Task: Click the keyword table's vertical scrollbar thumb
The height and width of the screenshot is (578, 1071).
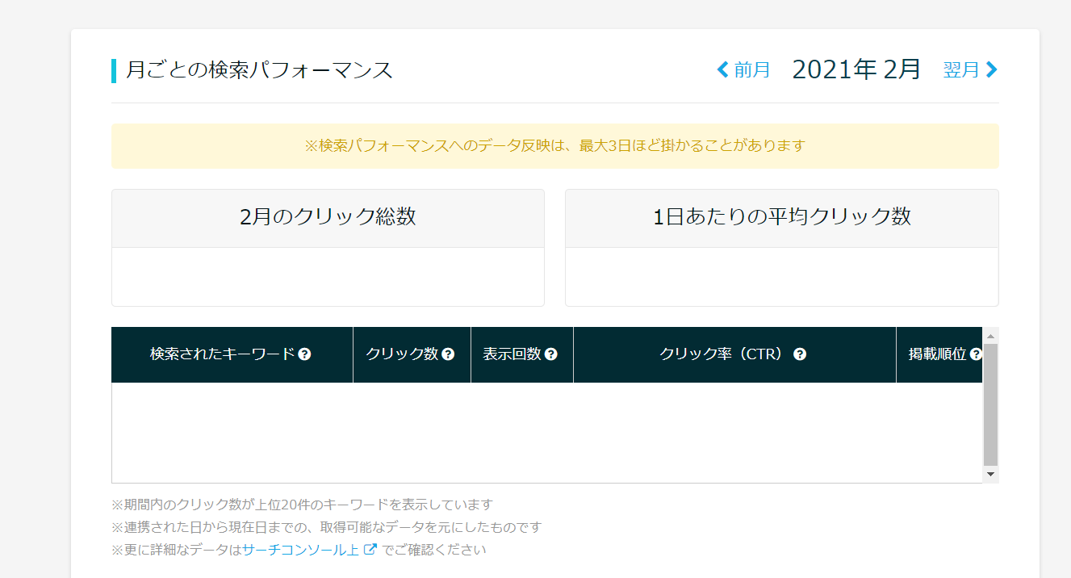Action: coord(990,404)
